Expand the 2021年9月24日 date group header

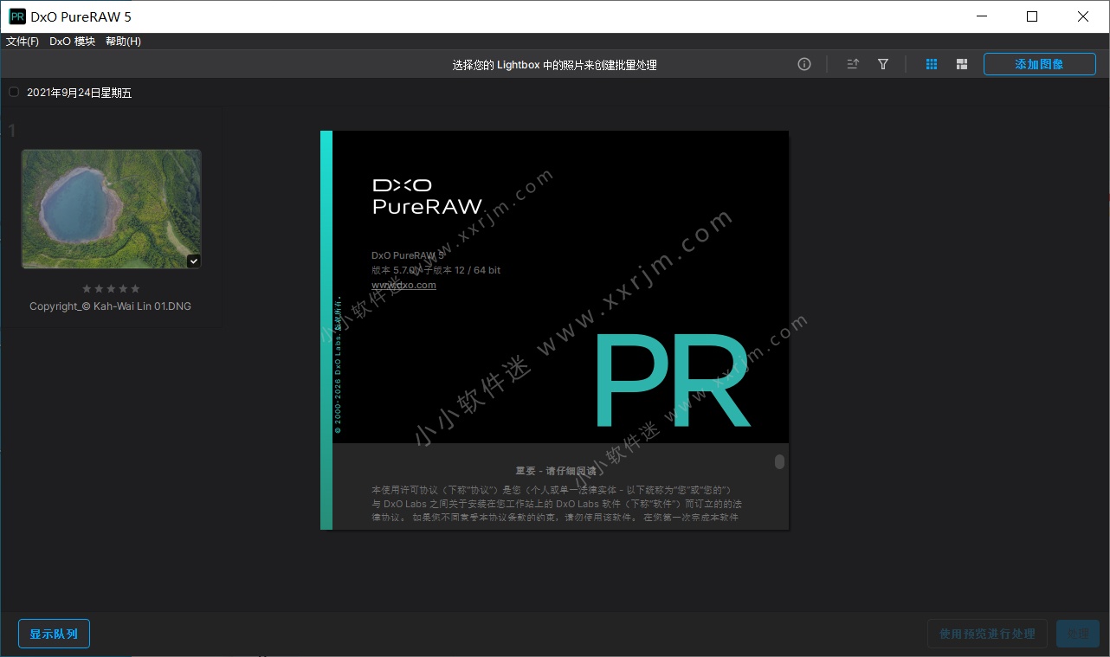coord(79,92)
